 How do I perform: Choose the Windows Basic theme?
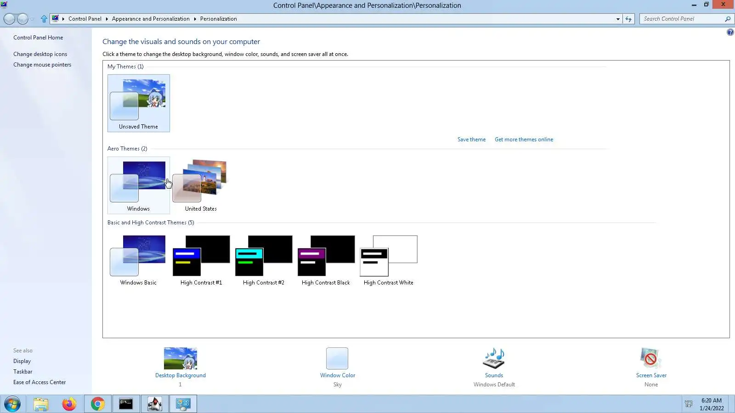tap(138, 260)
